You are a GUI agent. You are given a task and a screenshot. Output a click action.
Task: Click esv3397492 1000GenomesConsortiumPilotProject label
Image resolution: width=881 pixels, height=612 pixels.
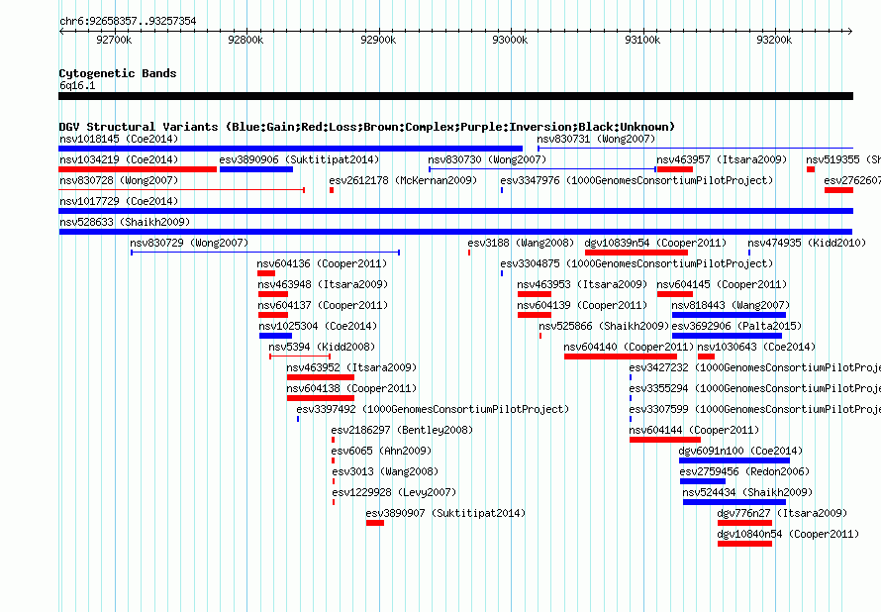(433, 409)
